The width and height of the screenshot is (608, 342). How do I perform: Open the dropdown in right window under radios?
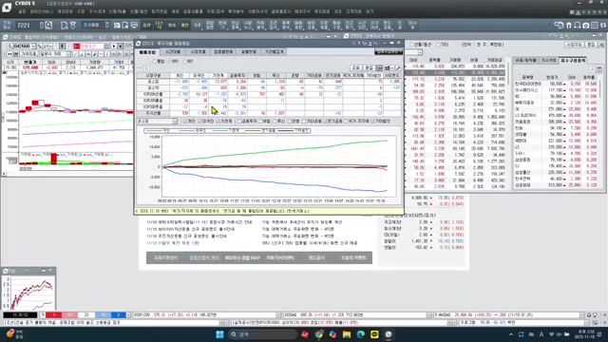(x=420, y=52)
